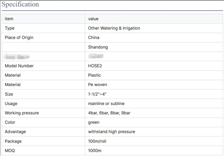Screen dimensions: 224x156
Task: Select the 1-1/2"~4" size value
Action: click(97, 94)
